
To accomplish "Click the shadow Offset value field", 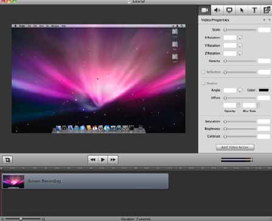I will tap(263, 98).
